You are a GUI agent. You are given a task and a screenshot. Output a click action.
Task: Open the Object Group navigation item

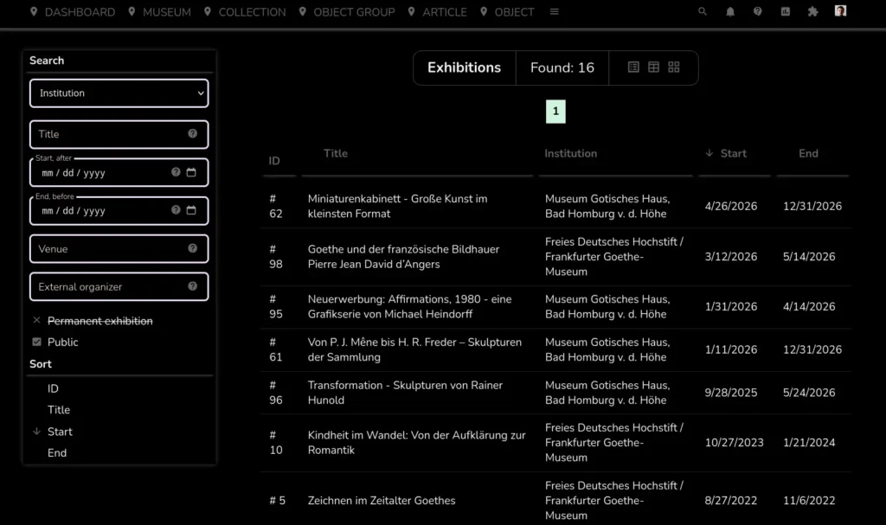pyautogui.click(x=347, y=12)
